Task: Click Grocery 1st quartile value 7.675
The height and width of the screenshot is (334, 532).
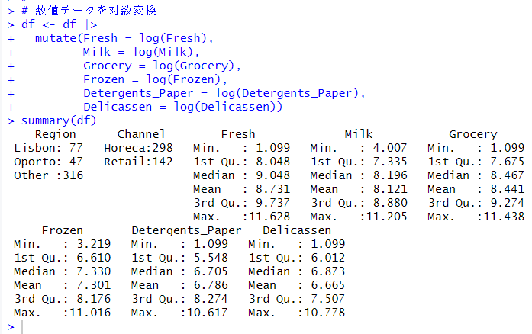Action: pos(508,162)
